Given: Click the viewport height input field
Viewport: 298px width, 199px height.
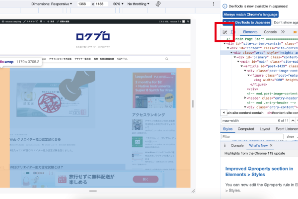Looking at the screenshot, I should pos(101,4).
